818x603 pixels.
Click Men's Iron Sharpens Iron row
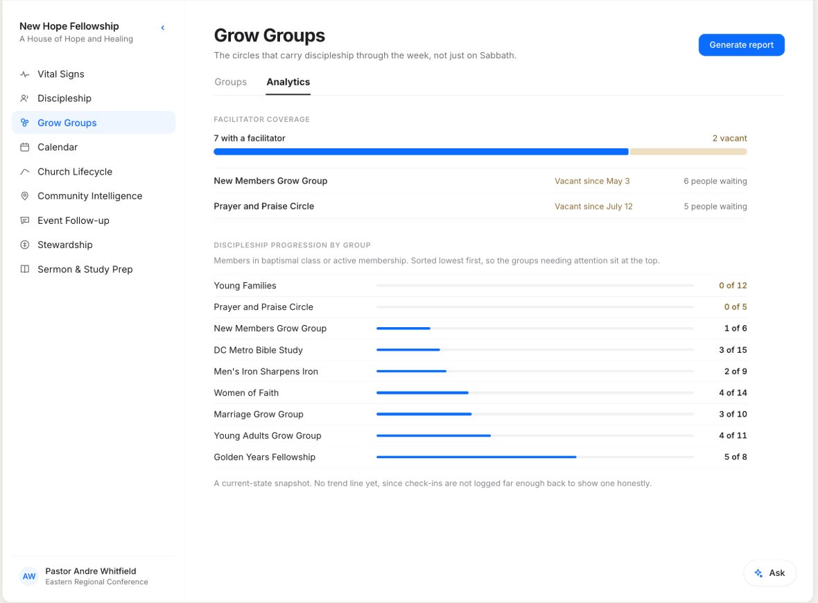click(x=480, y=372)
